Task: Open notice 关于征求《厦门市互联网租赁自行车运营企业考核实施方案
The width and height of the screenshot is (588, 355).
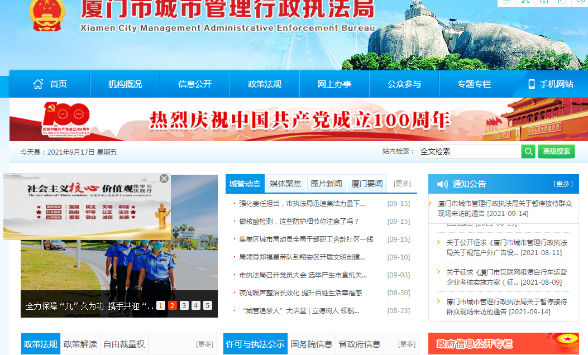Action: (x=506, y=277)
